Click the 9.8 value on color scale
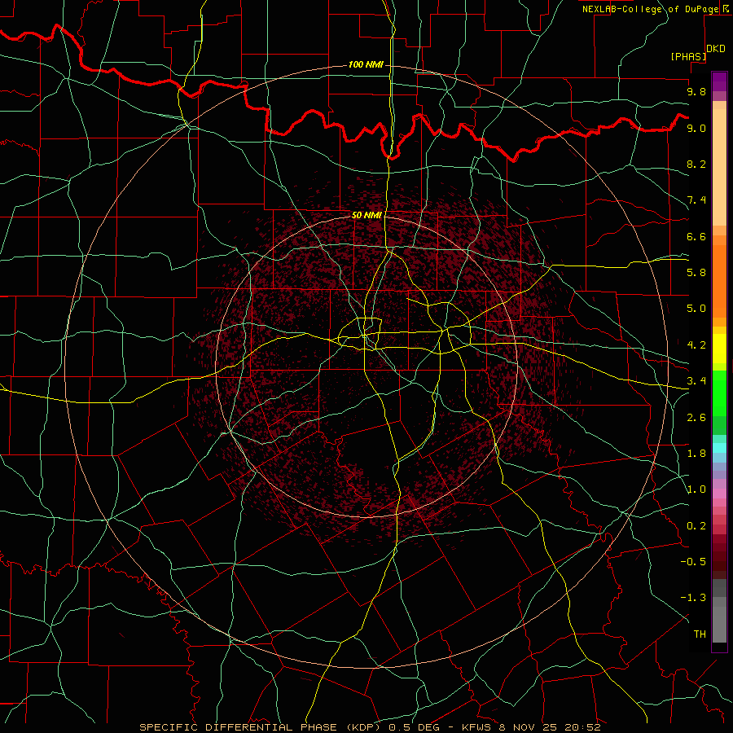The width and height of the screenshot is (733, 733). [696, 91]
